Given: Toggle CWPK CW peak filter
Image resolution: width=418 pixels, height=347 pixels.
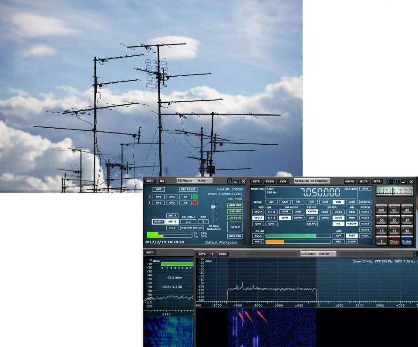Looking at the screenshot, I should point(312,212).
